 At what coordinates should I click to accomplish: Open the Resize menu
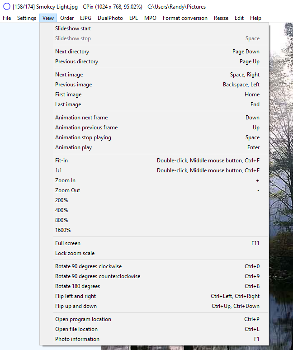[x=221, y=18]
